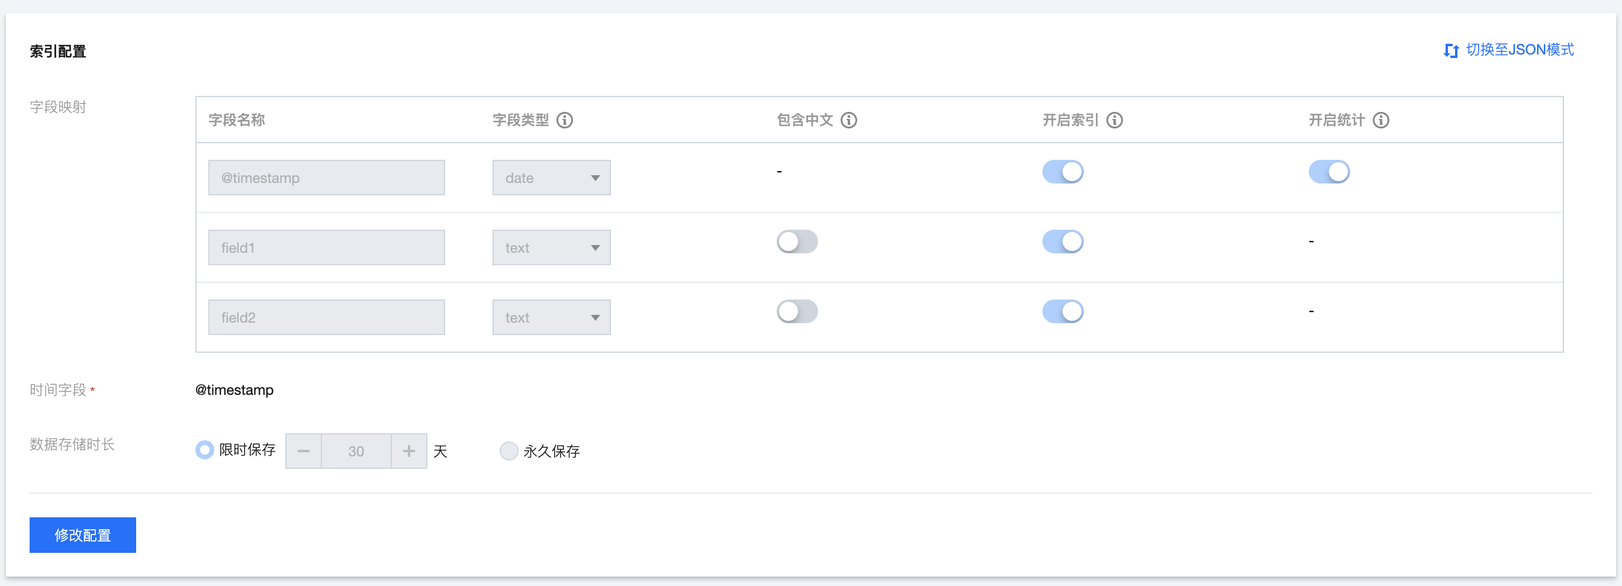Click the 修改配置 button

pyautogui.click(x=82, y=535)
